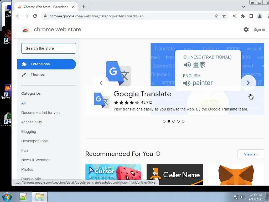This screenshot has width=269, height=202.
Task: Choose the Photos category
Action: point(27,169)
